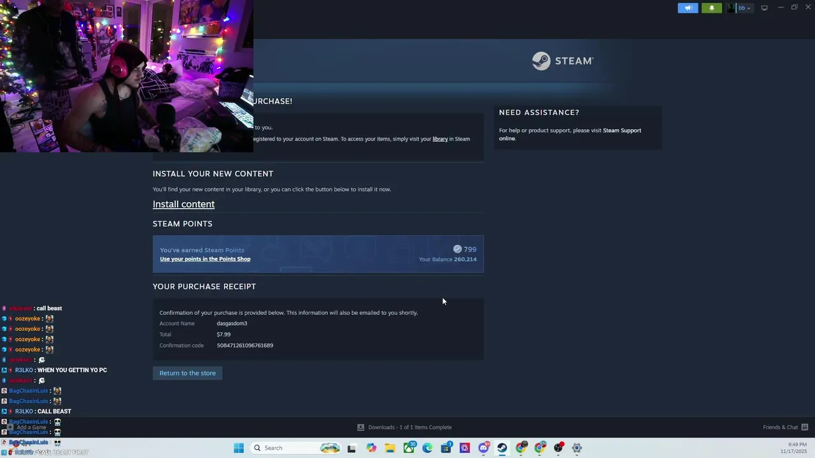
Task: Open the second Chrome taskbar icon
Action: click(539, 448)
